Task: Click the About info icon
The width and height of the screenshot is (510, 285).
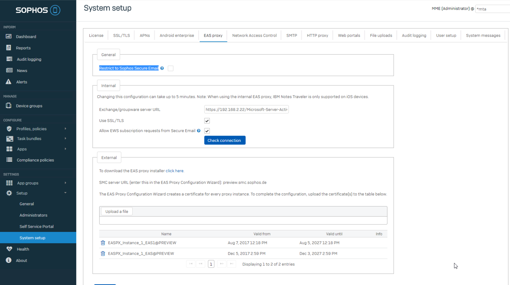Action: coord(9,260)
